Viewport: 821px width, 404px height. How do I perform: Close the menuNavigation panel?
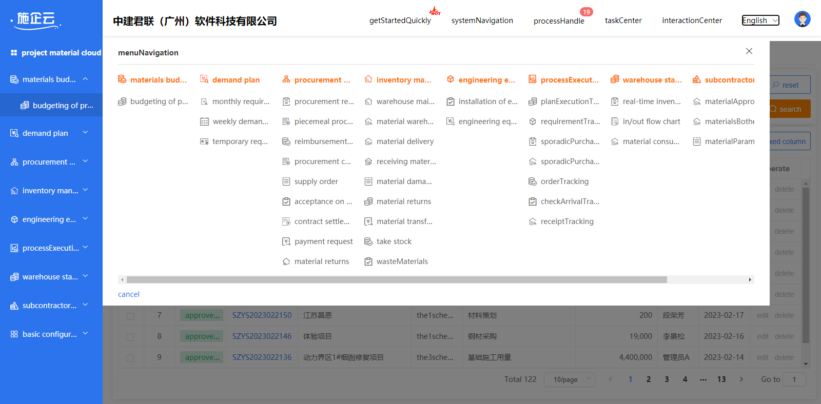coord(749,51)
